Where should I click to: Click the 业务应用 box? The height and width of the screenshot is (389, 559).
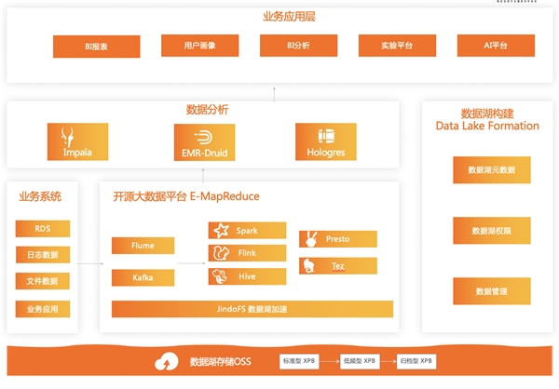pos(43,309)
